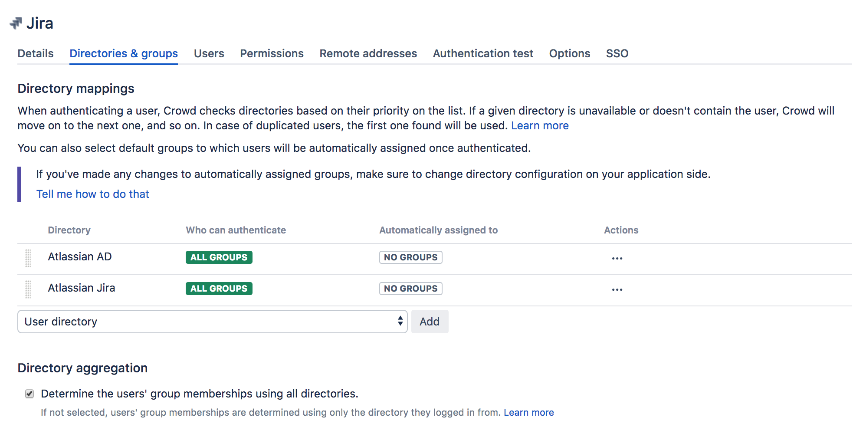853x427 pixels.
Task: Select the Remote addresses tab
Action: point(368,53)
